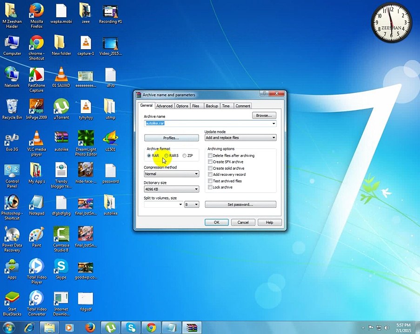
Task: Select the Skype desktop icon
Action: point(61,269)
